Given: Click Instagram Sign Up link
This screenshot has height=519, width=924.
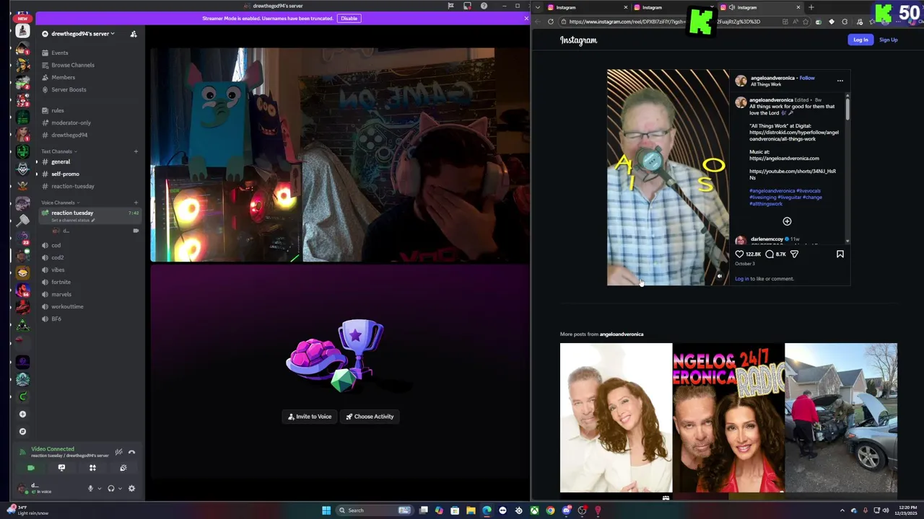Looking at the screenshot, I should pos(888,40).
